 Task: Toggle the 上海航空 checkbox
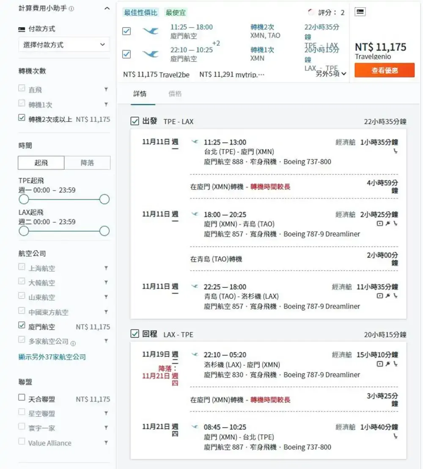22,267
